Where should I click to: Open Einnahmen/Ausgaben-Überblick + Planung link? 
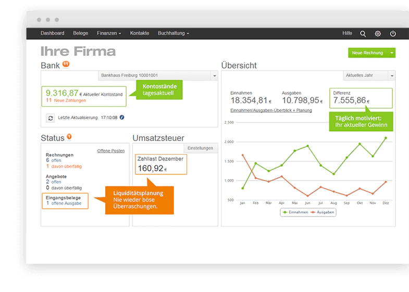(x=271, y=110)
